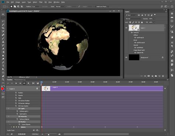This screenshot has width=175, height=136.
Task: Hide the Background layer visibility eye
Action: pos(126,57)
